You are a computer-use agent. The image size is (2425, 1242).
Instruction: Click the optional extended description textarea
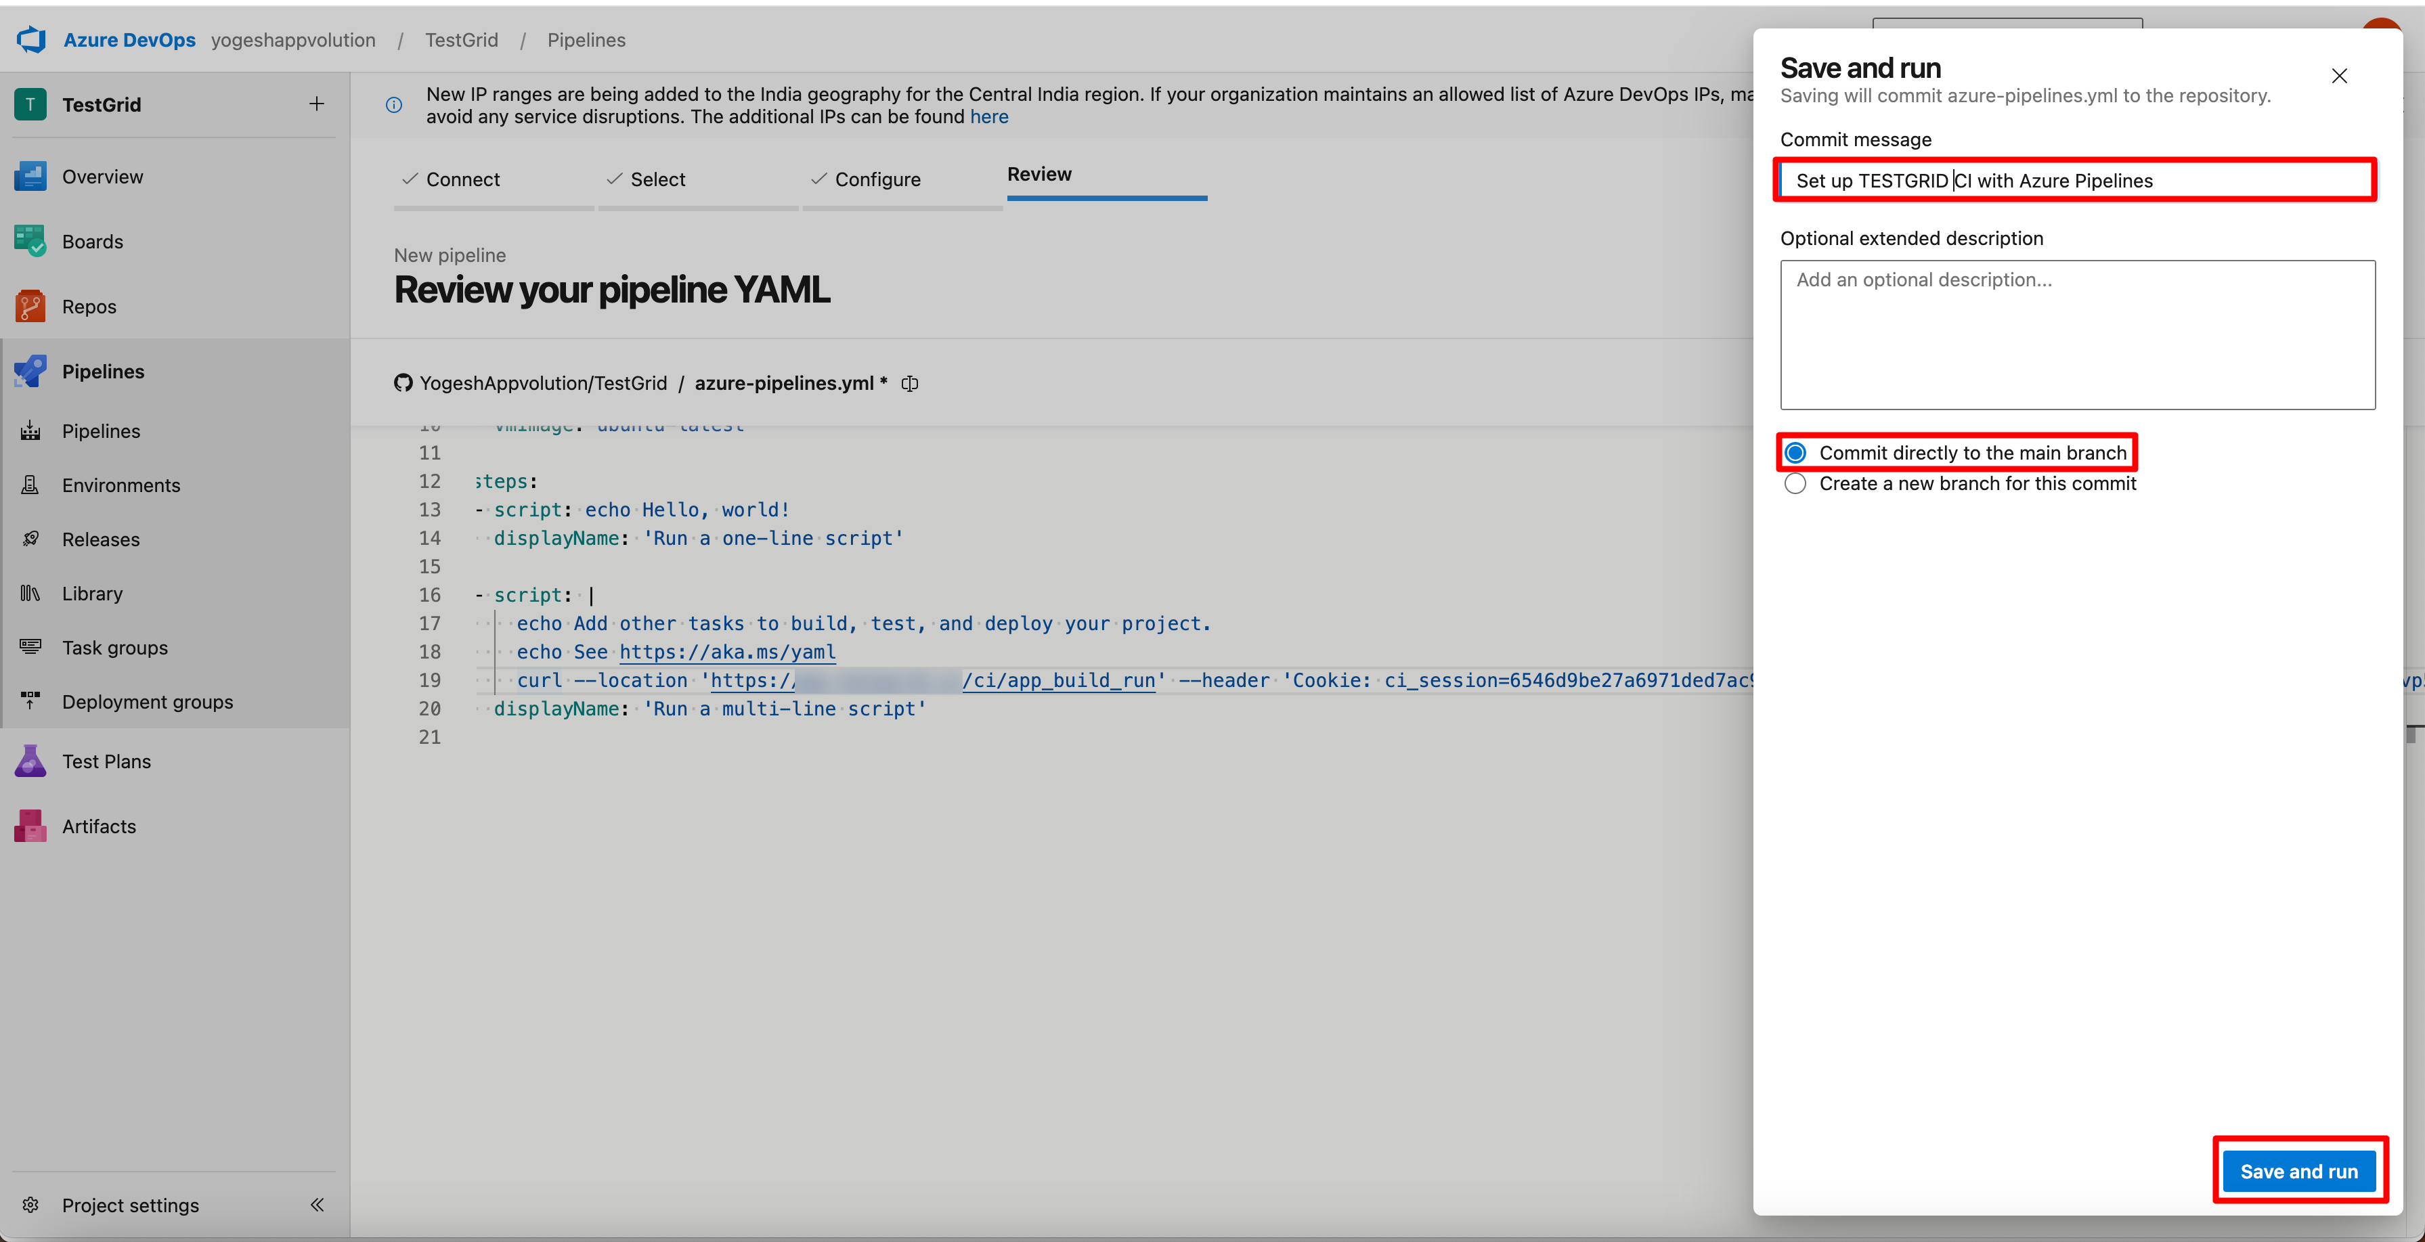2078,335
